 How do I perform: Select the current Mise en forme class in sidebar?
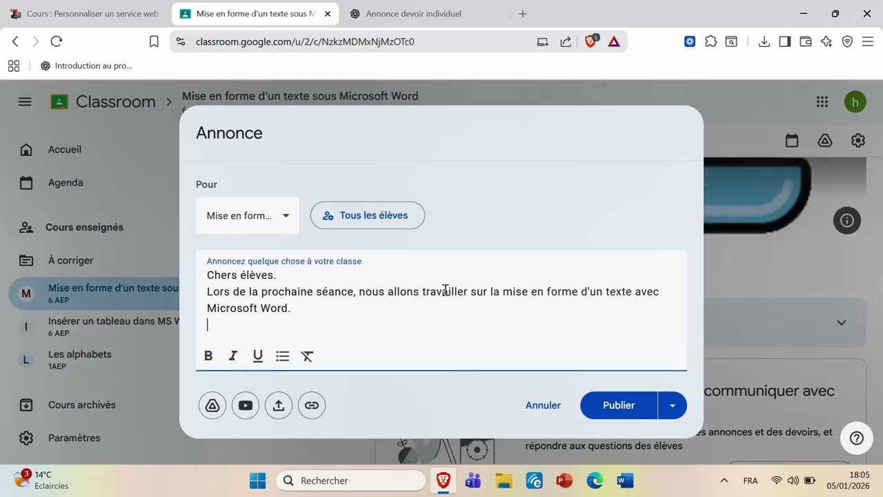click(94, 293)
